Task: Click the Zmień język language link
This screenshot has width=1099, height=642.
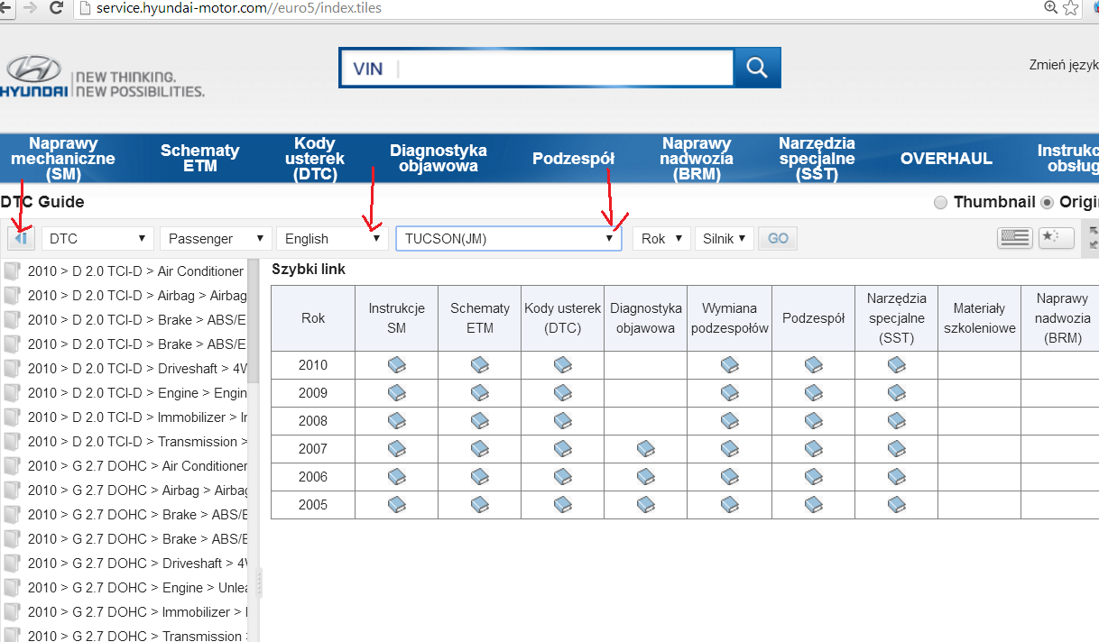Action: [1064, 65]
